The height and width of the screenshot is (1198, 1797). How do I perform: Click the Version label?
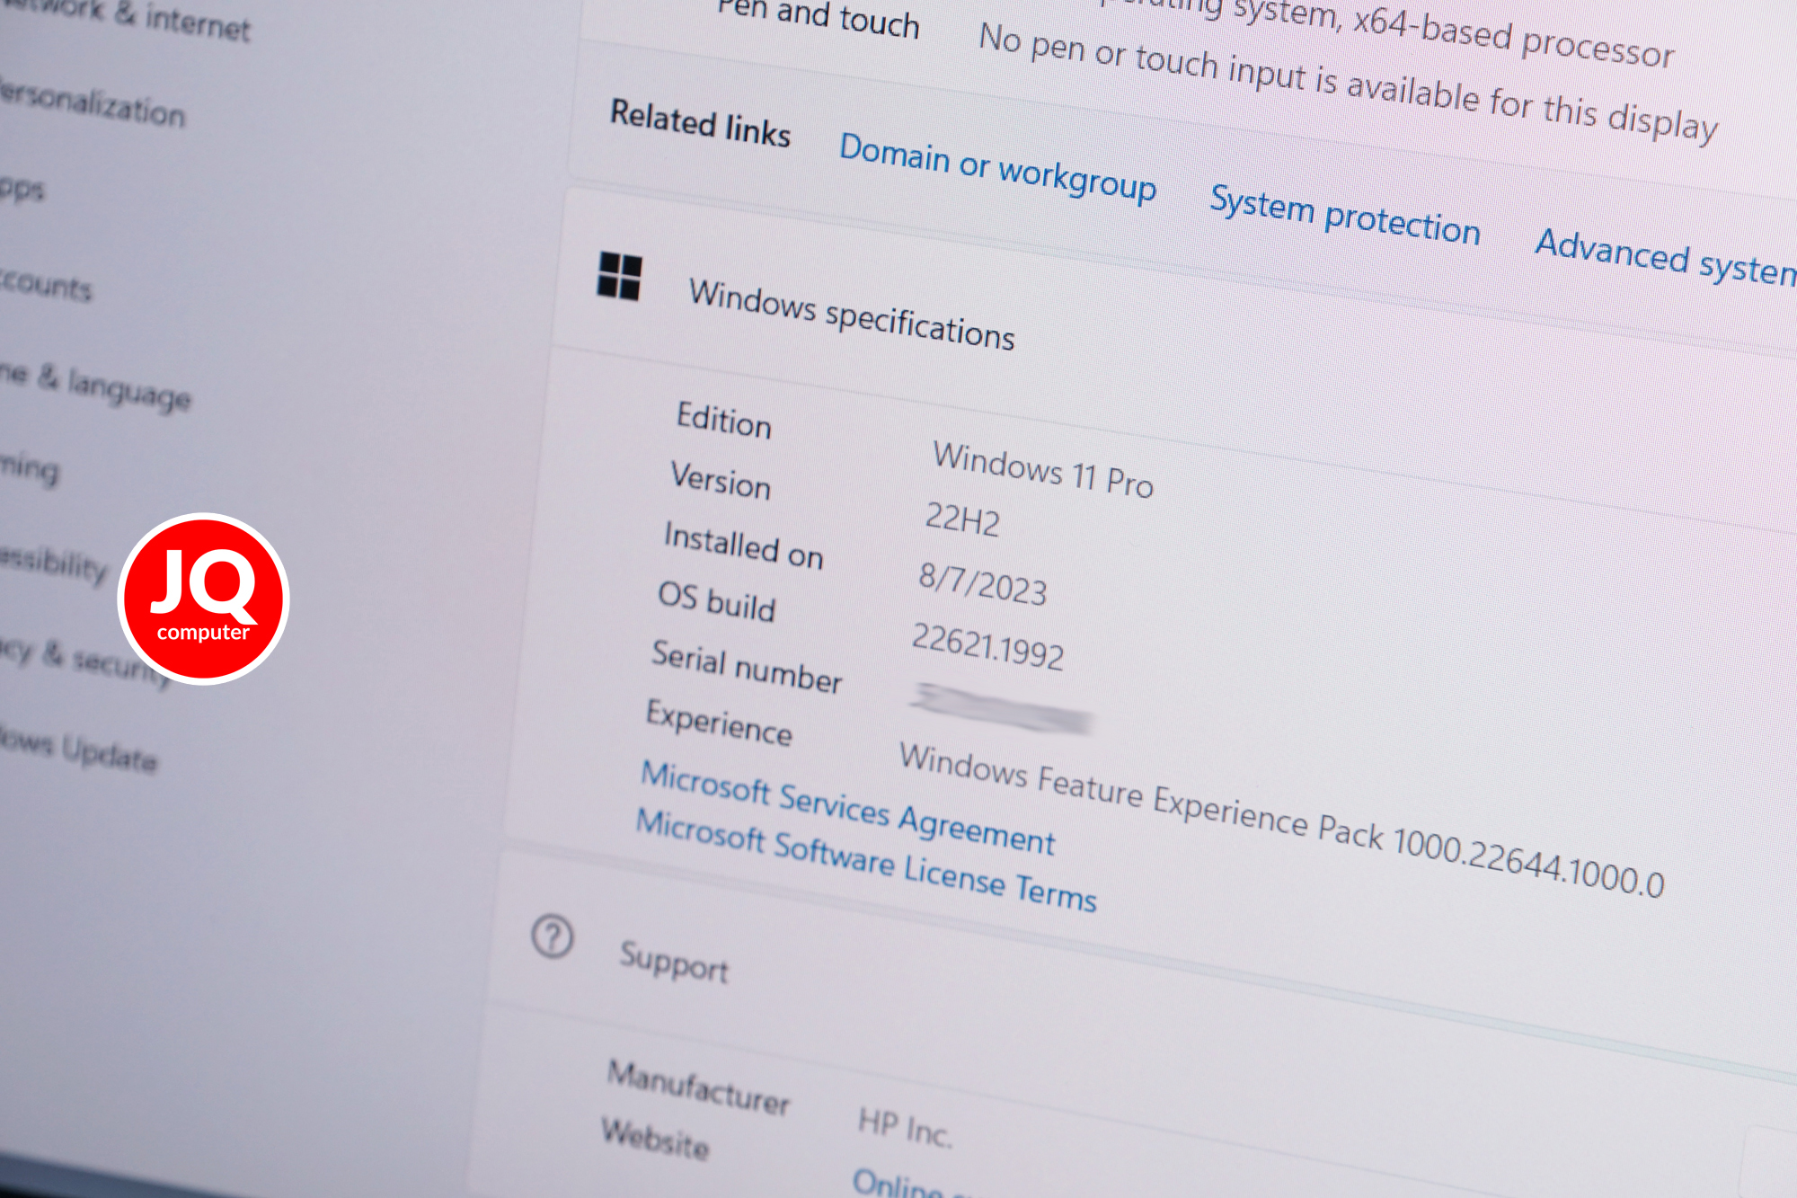click(721, 480)
